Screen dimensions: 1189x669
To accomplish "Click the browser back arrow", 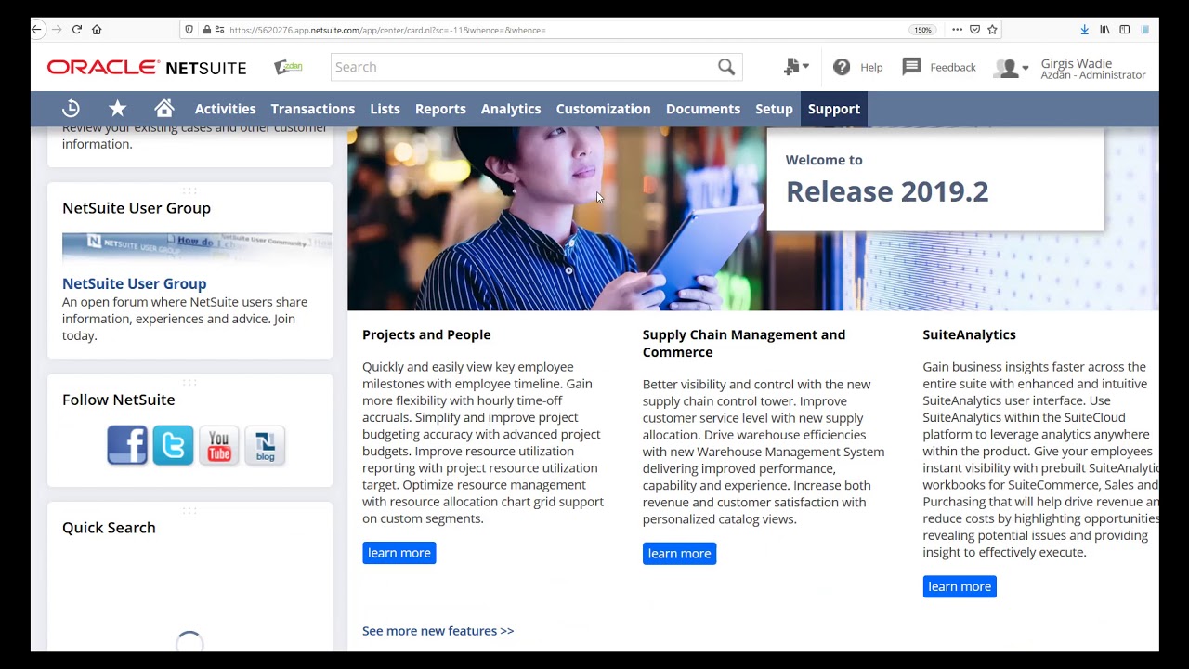I will point(36,30).
